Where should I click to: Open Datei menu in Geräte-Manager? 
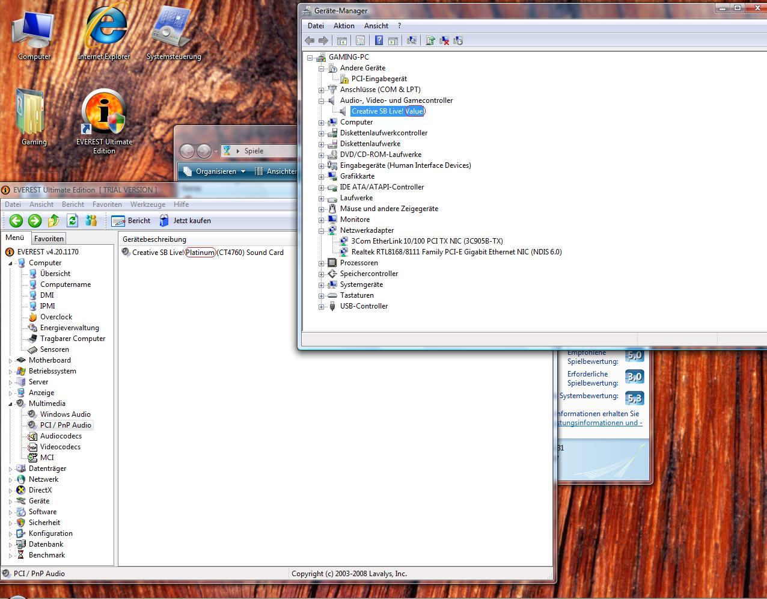[316, 26]
